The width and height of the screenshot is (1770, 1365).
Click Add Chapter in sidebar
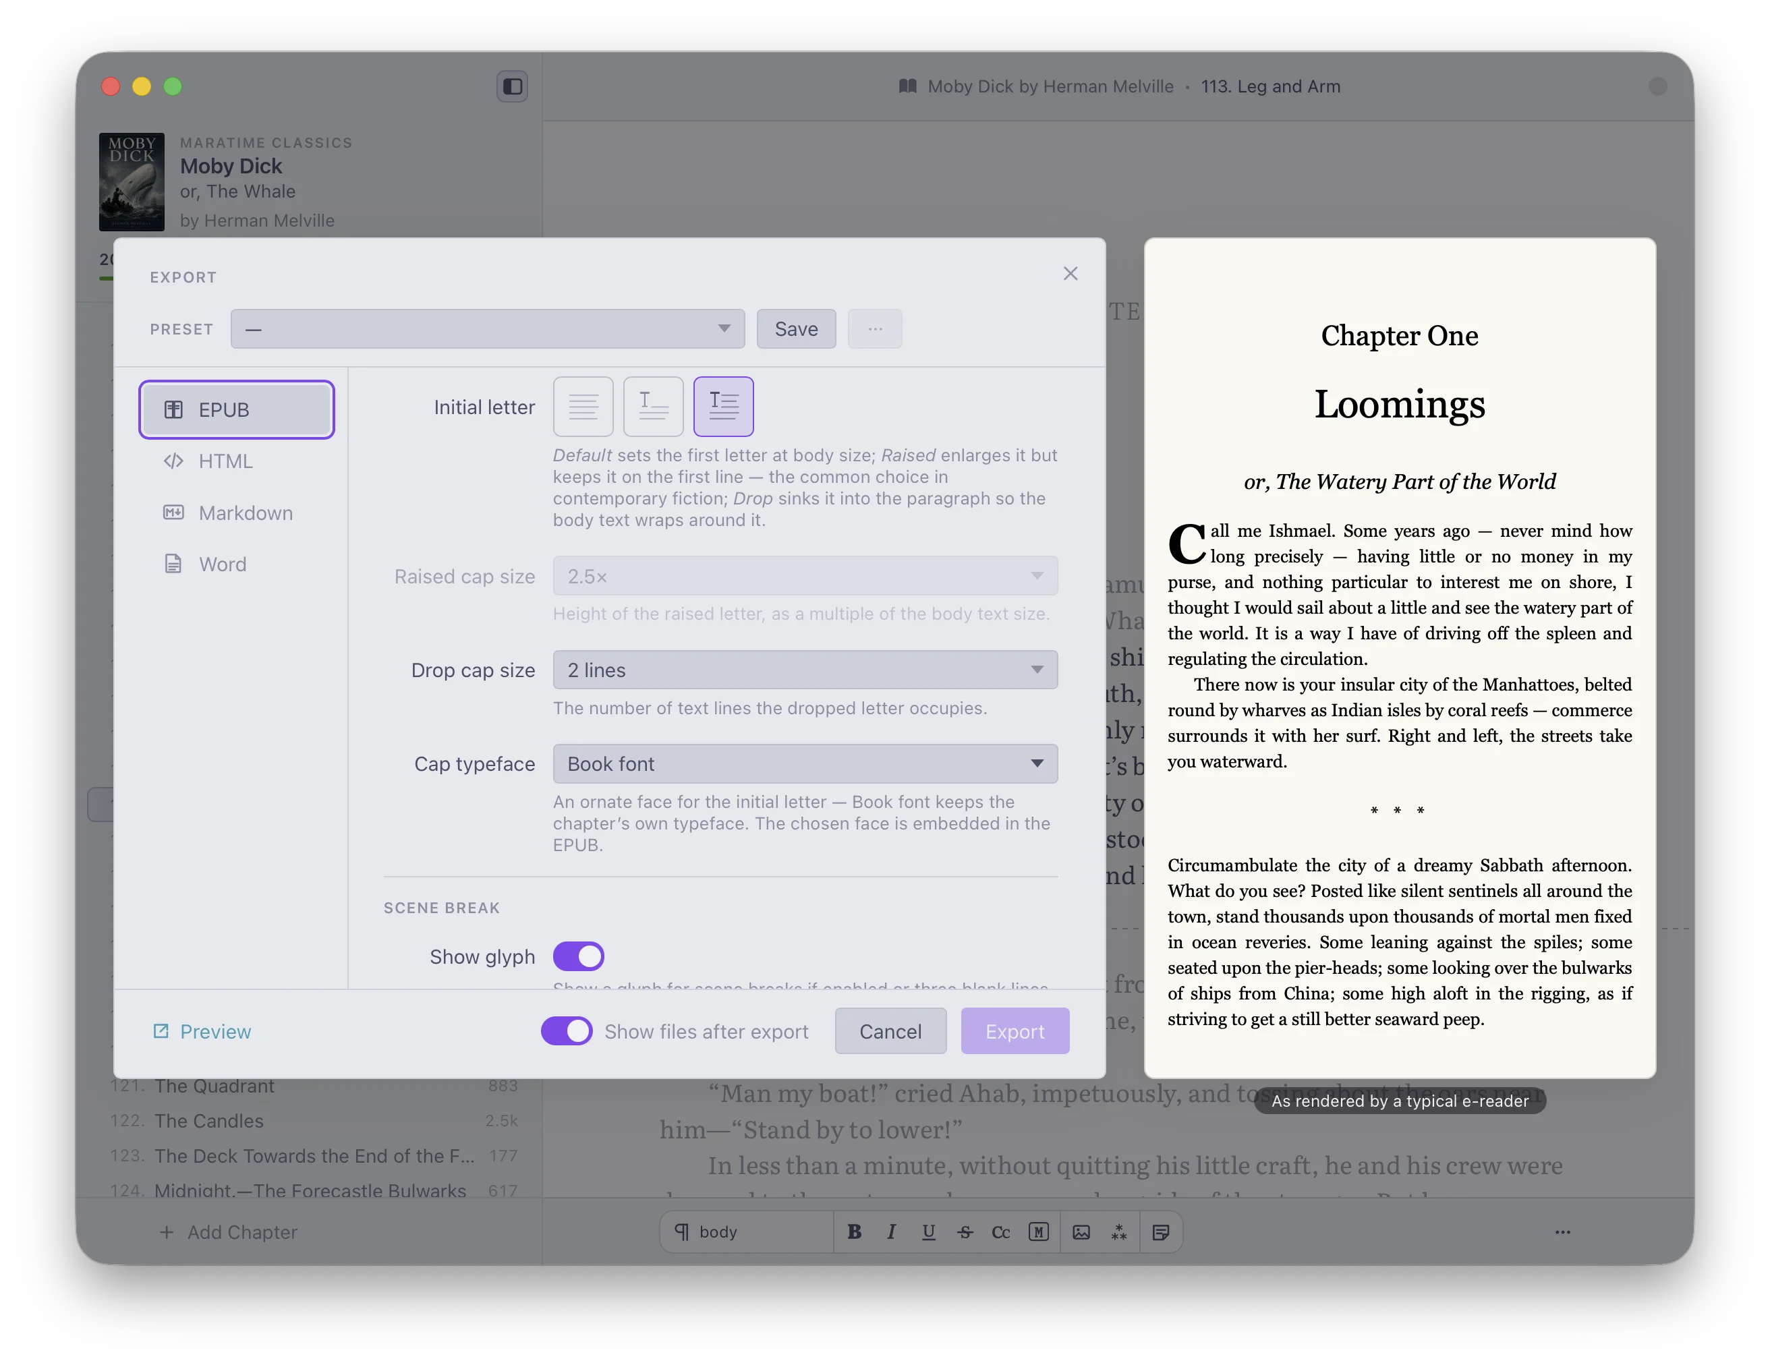pos(229,1232)
